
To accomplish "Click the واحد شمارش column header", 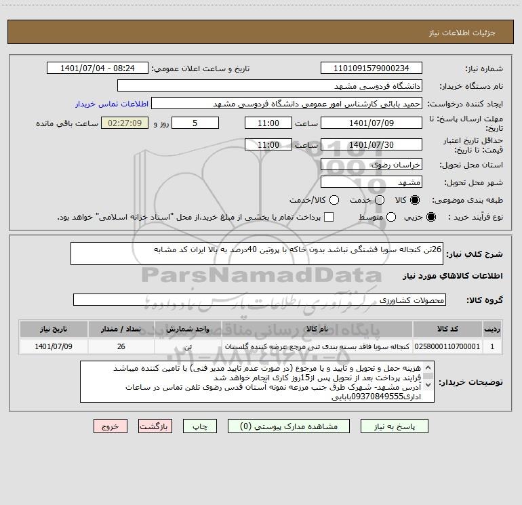I will 188,329.
